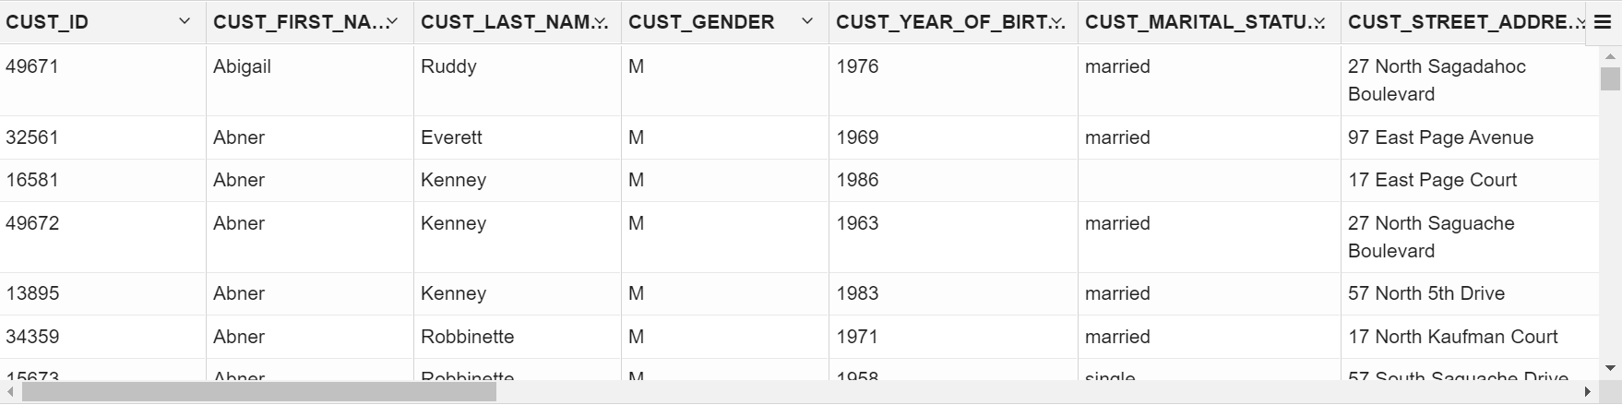Open CUST_LAST_NAME column dropdown arrow
1622x405 pixels.
601,21
